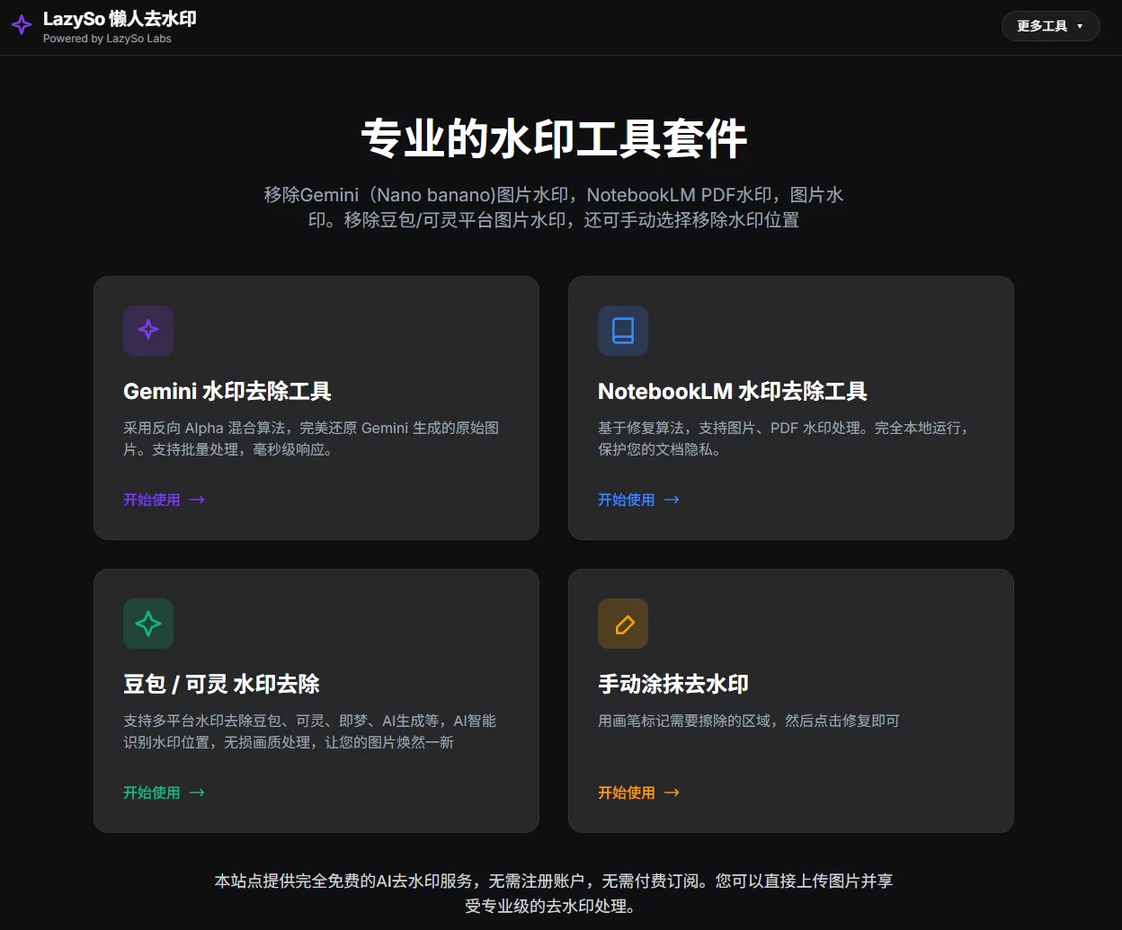Viewport: 1122px width, 930px height.
Task: Open the 更多工具 dropdown
Action: [x=1050, y=26]
